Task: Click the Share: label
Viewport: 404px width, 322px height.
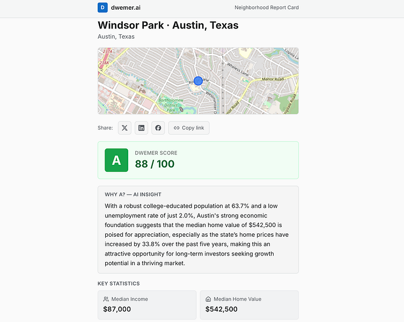Action: coord(105,128)
